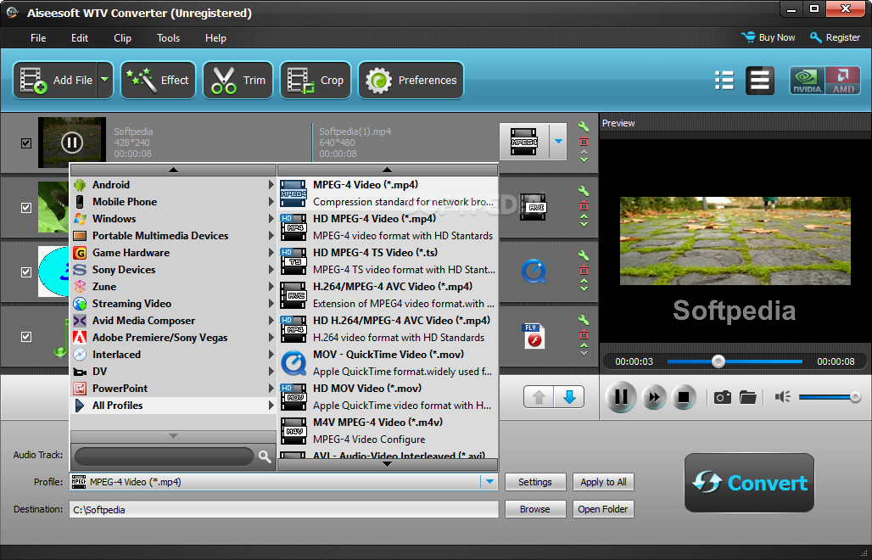This screenshot has height=560, width=872.
Task: Click the Register key link
Action: click(x=835, y=37)
